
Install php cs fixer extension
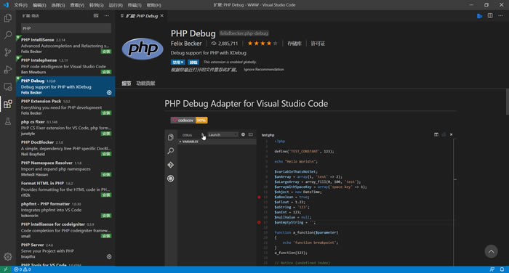(106, 134)
